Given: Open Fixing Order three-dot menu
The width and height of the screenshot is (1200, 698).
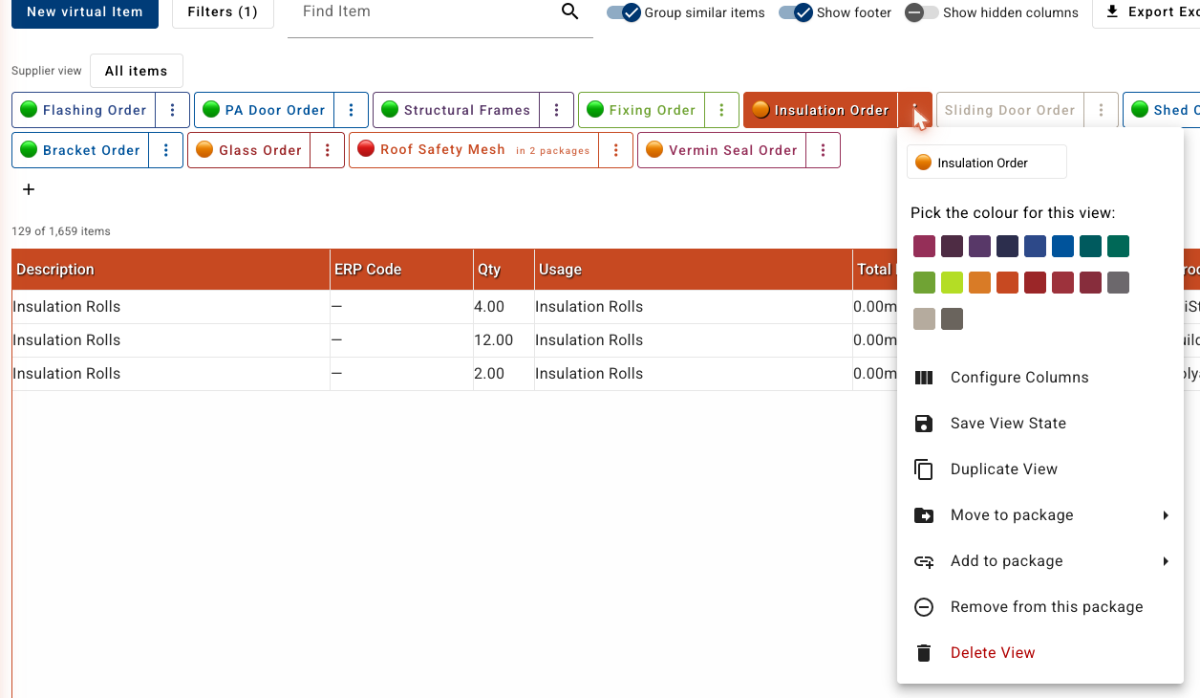Looking at the screenshot, I should [x=721, y=110].
